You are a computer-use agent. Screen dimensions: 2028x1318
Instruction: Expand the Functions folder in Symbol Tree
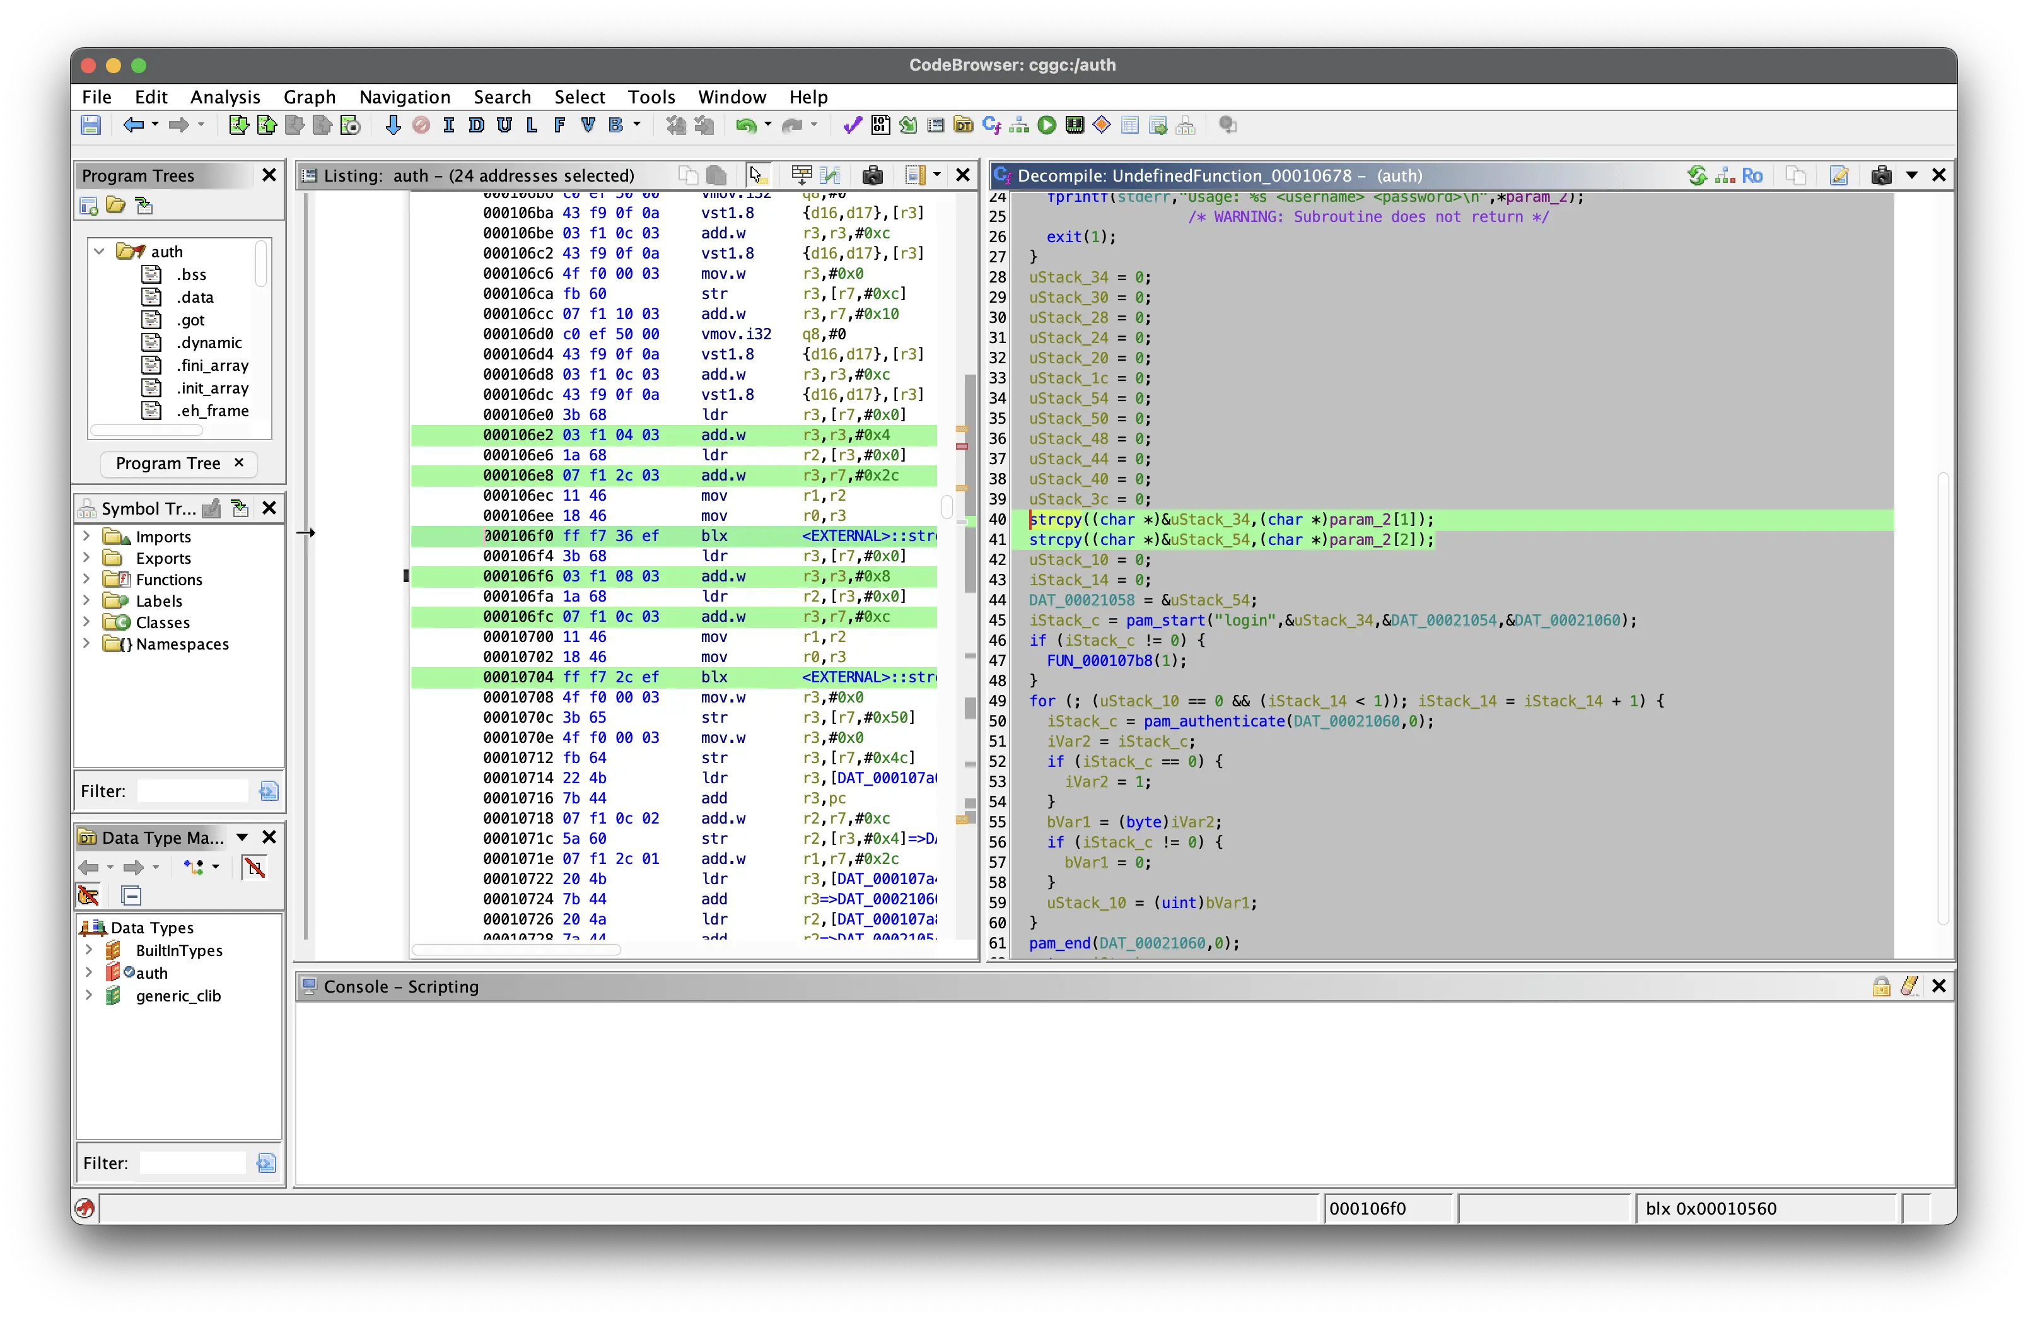pos(86,580)
